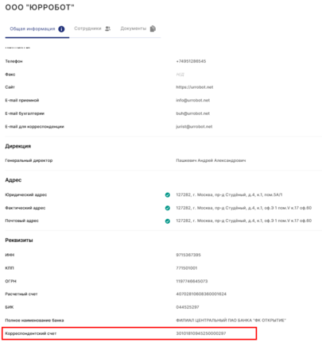Click the БИК value 044525297
Screen dimensions: 322x342
coord(188,307)
